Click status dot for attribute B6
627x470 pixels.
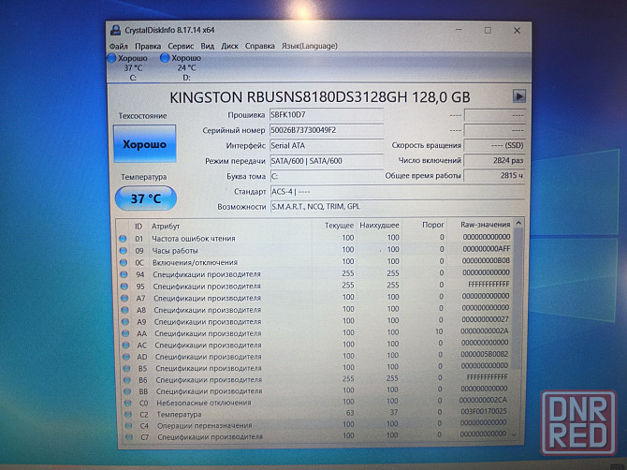click(127, 379)
